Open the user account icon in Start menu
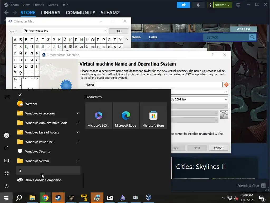Viewport: 270px width, 203px height. [7, 135]
